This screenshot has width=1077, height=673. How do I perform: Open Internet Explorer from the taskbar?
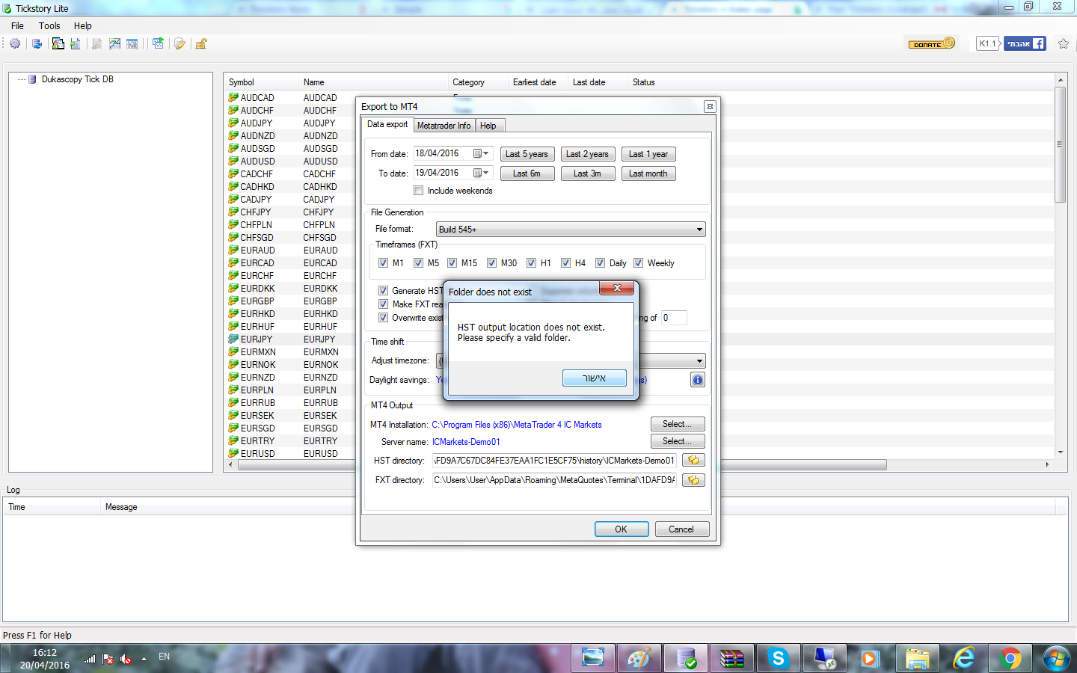click(x=963, y=658)
